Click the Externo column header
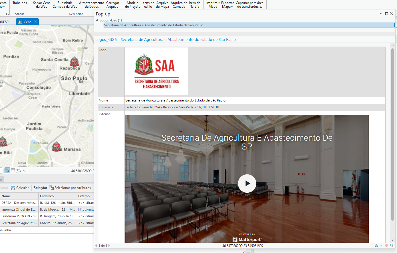This screenshot has width=397, height=253. [85, 196]
